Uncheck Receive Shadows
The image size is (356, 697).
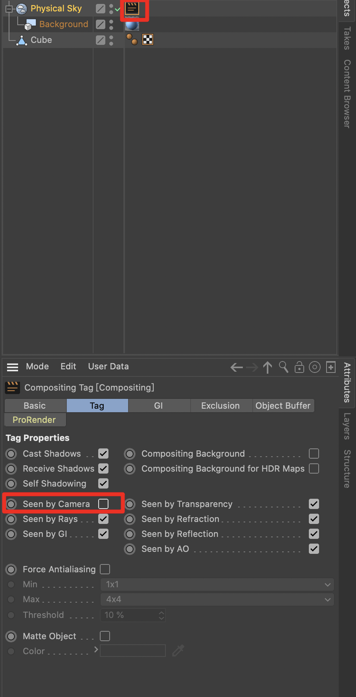pos(103,468)
